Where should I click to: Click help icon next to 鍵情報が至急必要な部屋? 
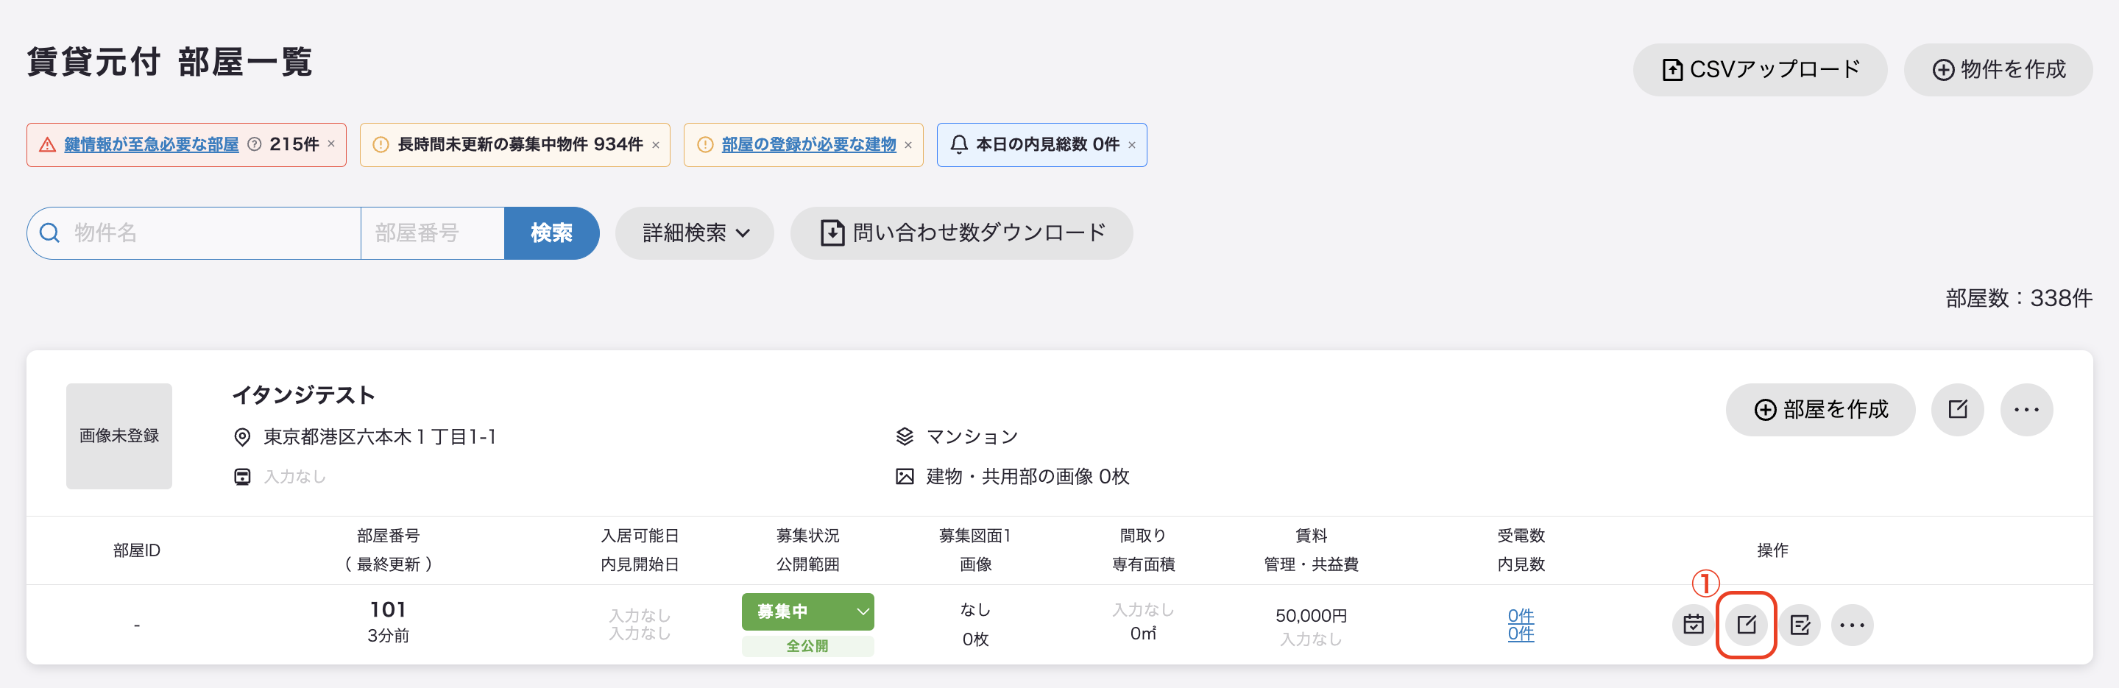tap(255, 145)
